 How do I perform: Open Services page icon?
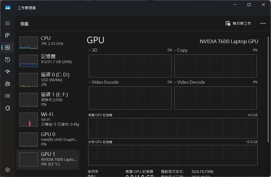click(8, 108)
